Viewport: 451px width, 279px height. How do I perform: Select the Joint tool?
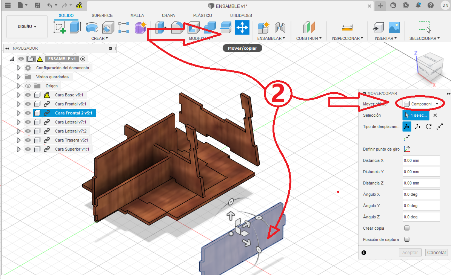point(280,27)
